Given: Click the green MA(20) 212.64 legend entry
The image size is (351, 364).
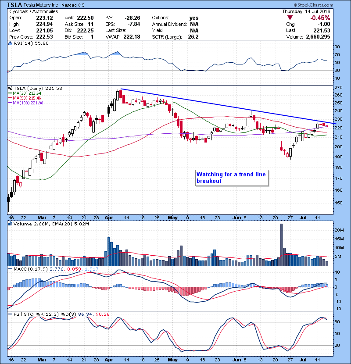Looking at the screenshot, I should tap(25, 93).
